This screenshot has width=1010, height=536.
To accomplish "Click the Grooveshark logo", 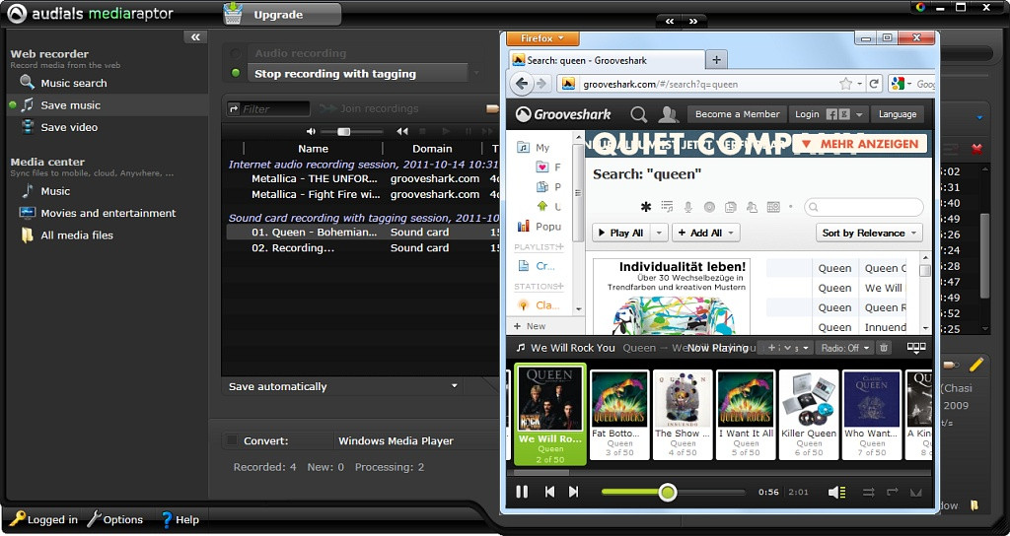I will 563,114.
